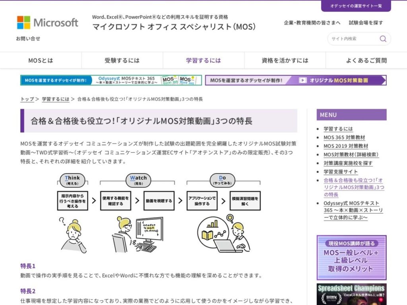Click the オリジナルMOS対策動画 banner
Screen dimensions: 407x305
(296, 80)
